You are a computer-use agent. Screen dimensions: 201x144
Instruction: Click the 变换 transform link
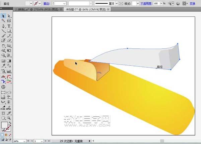pos(192,3)
